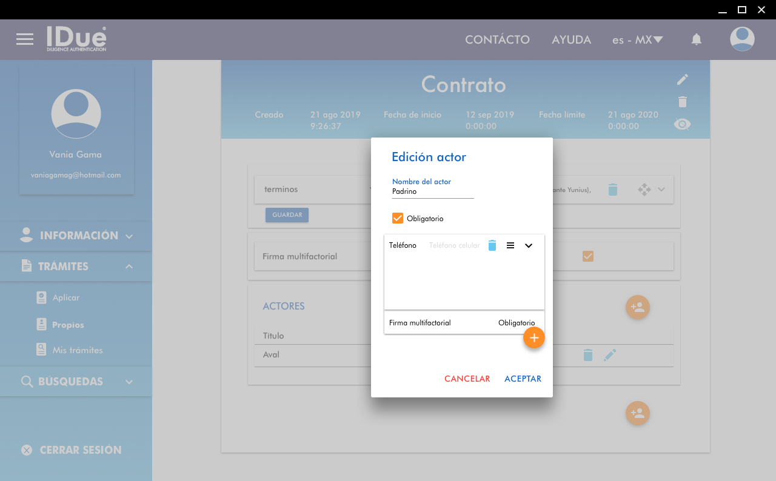Open Mis trámites in sidebar

click(77, 350)
